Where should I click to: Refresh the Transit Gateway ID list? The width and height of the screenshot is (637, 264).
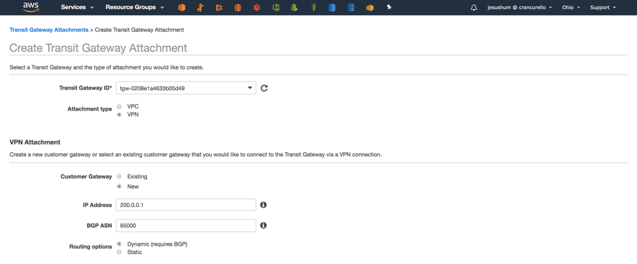264,88
